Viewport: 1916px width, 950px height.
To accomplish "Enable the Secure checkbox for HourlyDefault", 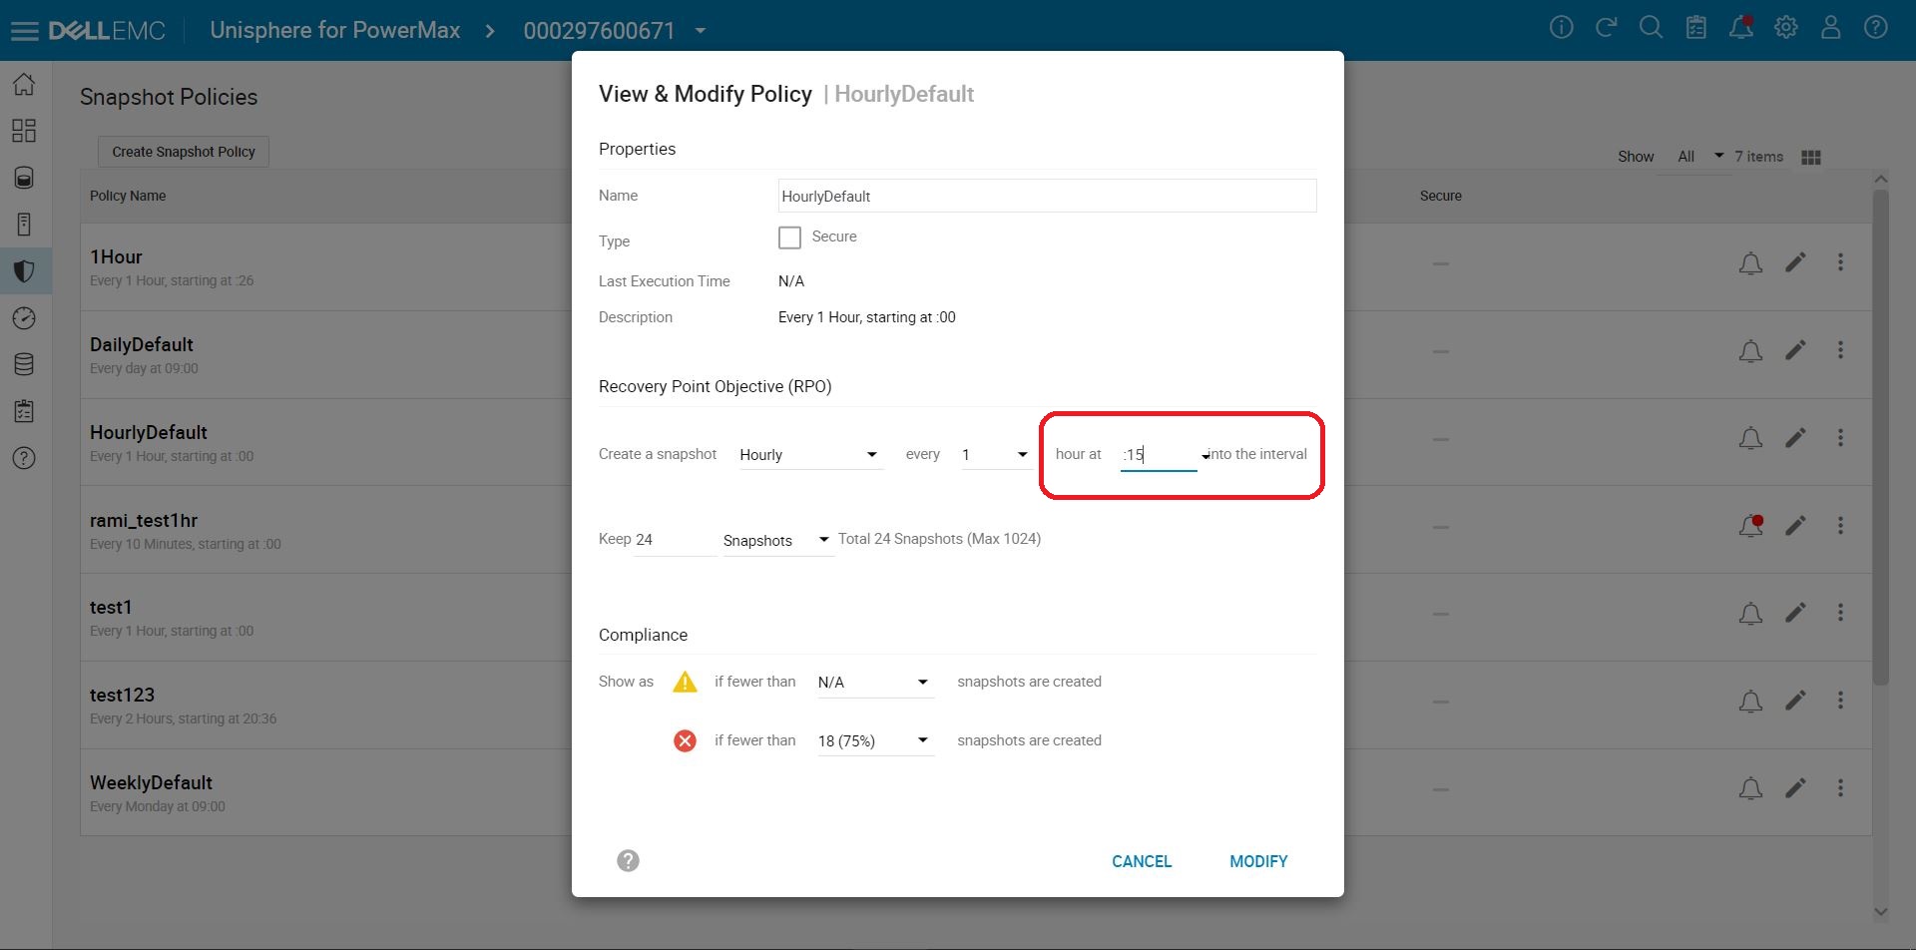I will pos(789,237).
